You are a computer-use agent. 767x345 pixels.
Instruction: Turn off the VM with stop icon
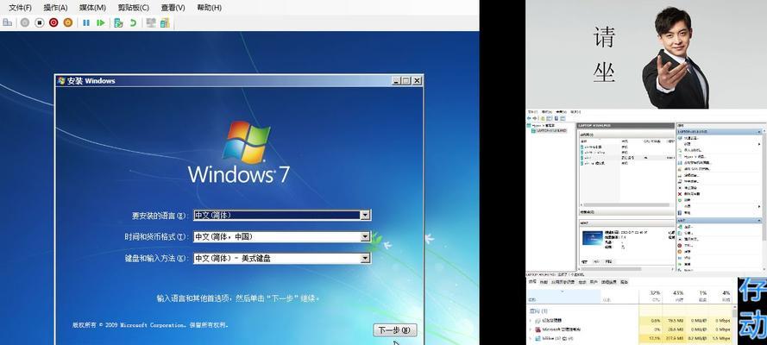click(x=40, y=22)
